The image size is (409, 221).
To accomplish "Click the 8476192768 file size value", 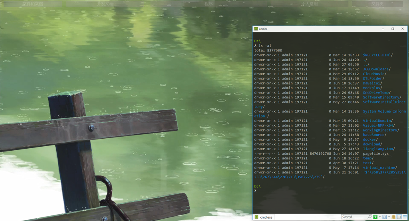I will click(320, 154).
